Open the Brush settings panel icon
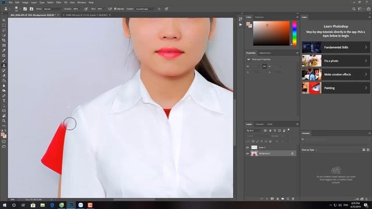Image resolution: width=372 pixels, height=209 pixels. pyautogui.click(x=25, y=9)
